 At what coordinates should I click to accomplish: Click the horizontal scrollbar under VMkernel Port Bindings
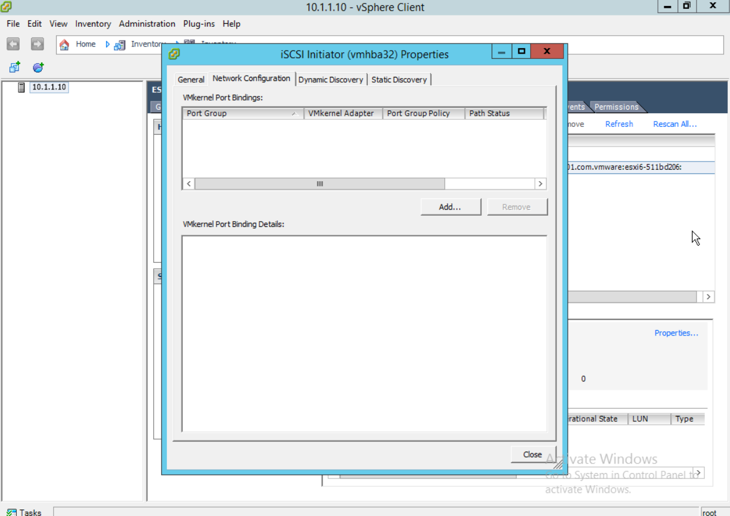tap(319, 184)
